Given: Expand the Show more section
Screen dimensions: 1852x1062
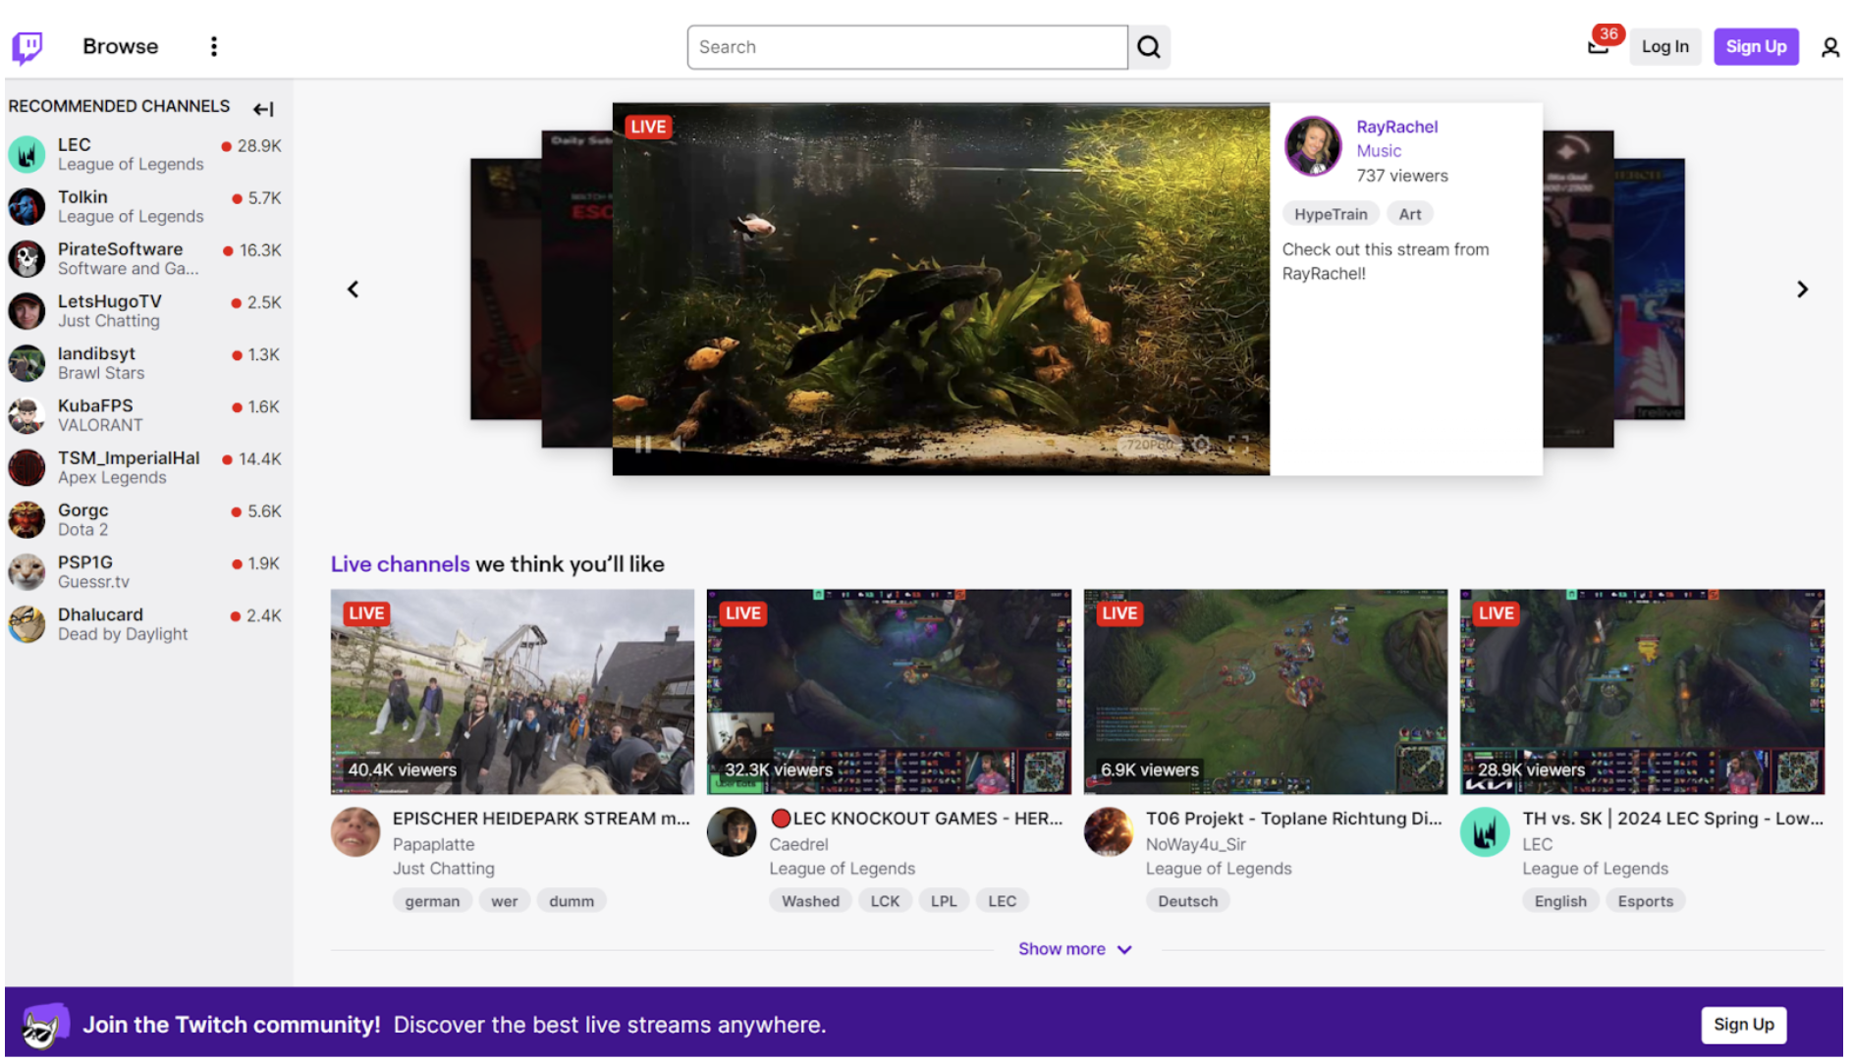Looking at the screenshot, I should (1074, 948).
